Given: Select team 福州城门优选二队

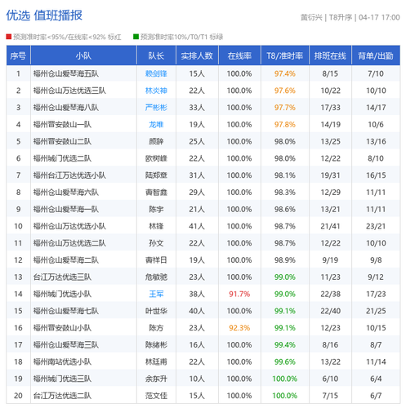Looking at the screenshot, I should pyautogui.click(x=62, y=158).
